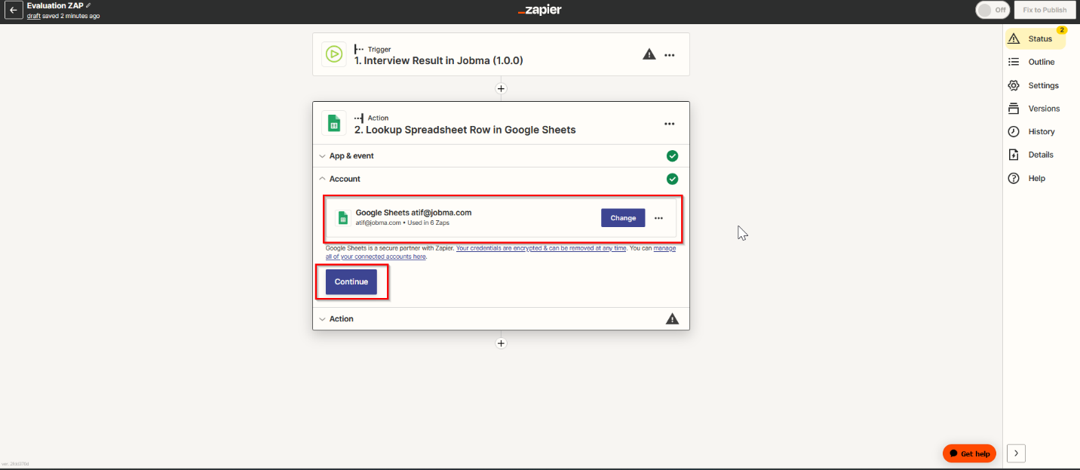
Task: Open the Lookup Spreadsheet Row step menu
Action: pyautogui.click(x=669, y=124)
